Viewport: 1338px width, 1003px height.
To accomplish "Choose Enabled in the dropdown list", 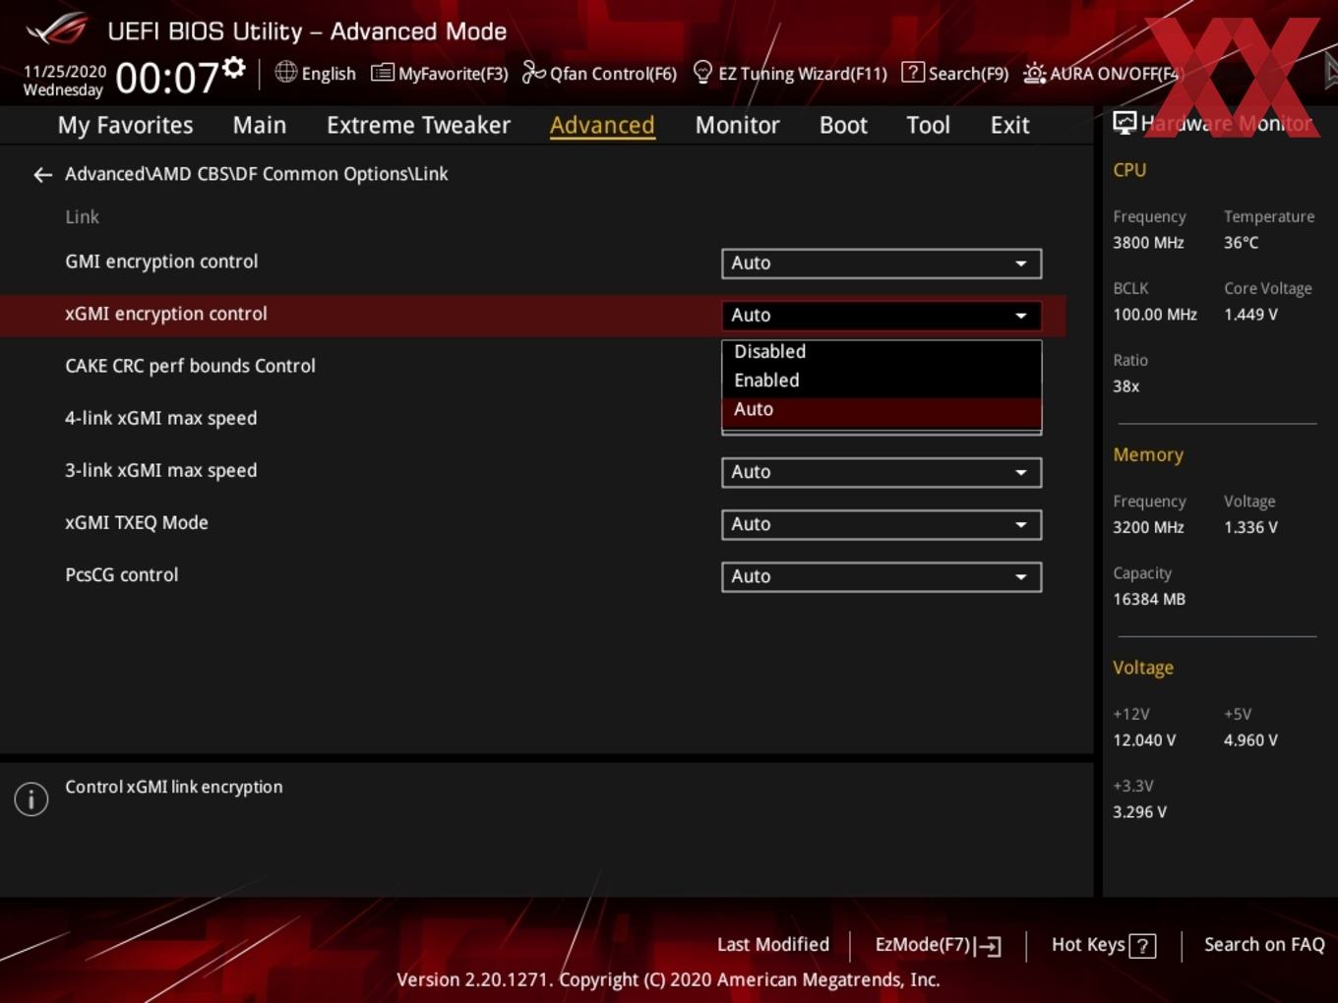I will [881, 381].
